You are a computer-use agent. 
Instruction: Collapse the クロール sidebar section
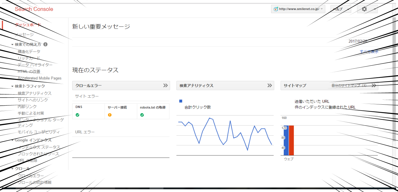pyautogui.click(x=12, y=169)
